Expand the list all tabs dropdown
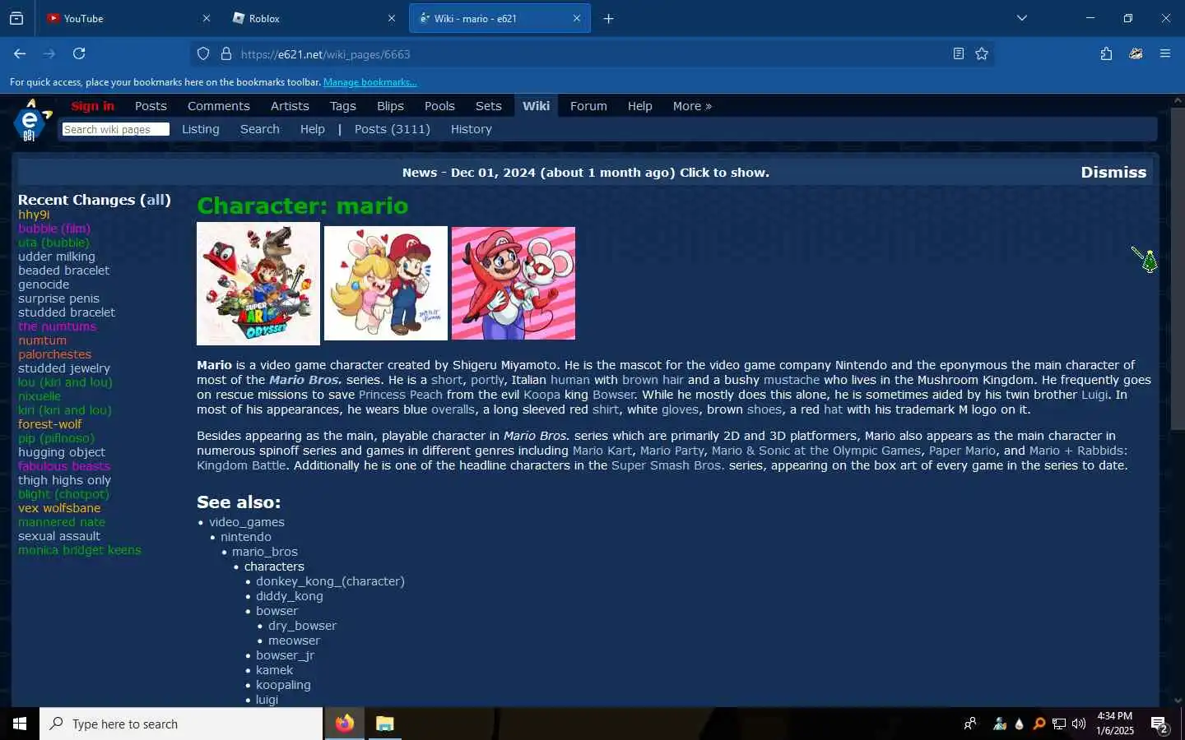 pos(1022,18)
